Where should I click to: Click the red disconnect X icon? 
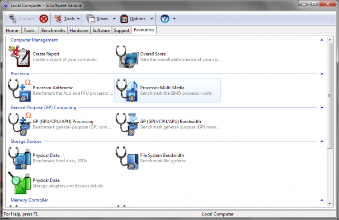click(44, 19)
